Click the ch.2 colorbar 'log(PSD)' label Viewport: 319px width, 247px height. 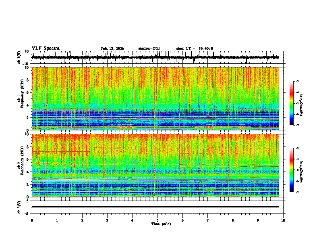pyautogui.click(x=302, y=172)
